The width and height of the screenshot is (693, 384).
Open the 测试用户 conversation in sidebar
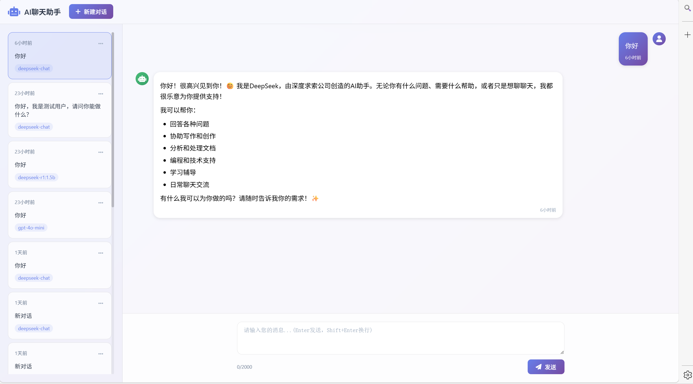point(58,110)
